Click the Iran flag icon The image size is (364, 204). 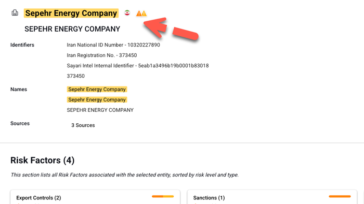pos(127,13)
